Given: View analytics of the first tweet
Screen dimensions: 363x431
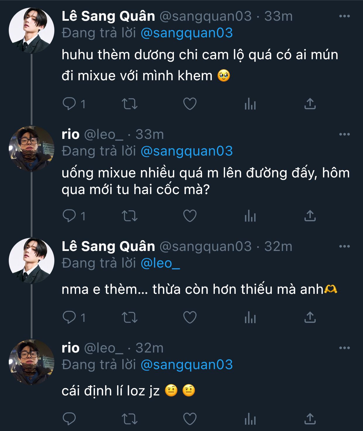Looking at the screenshot, I should tap(250, 104).
